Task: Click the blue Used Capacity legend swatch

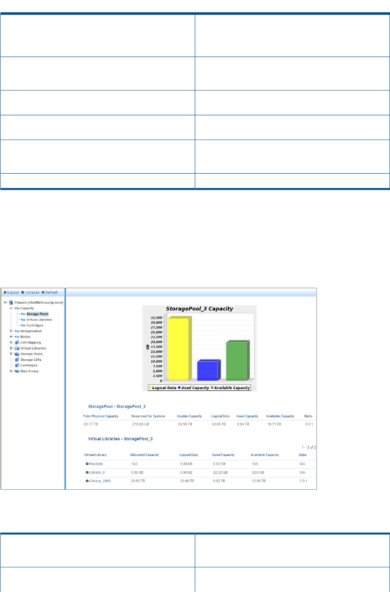Action: (179, 388)
